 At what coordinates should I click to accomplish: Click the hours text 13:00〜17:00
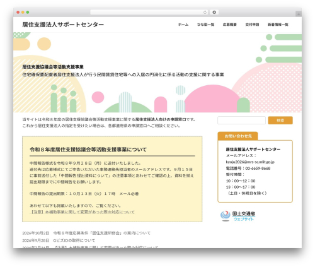coord(241,187)
